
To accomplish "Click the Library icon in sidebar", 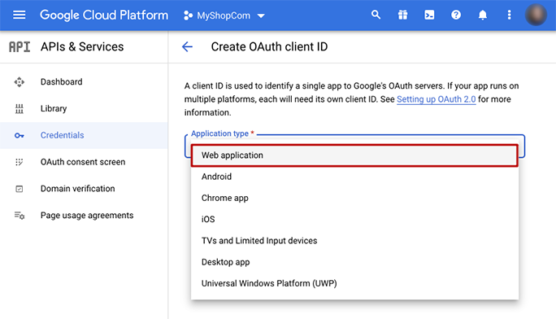I will (x=20, y=108).
